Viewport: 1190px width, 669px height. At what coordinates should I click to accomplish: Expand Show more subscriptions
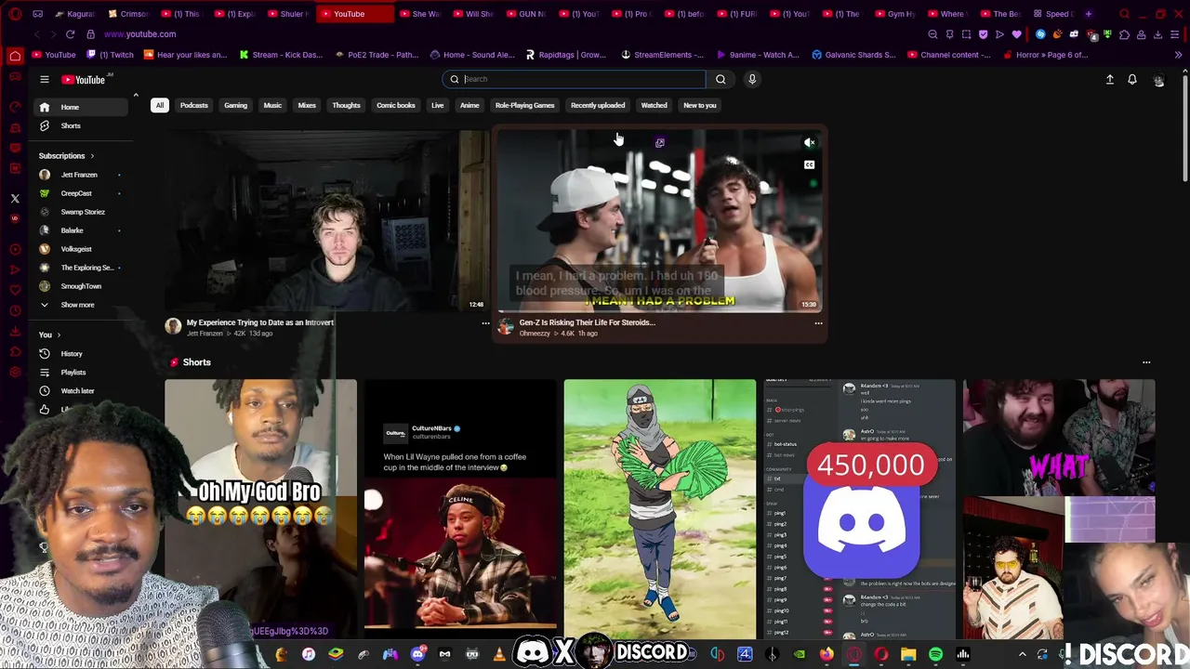tap(83, 305)
